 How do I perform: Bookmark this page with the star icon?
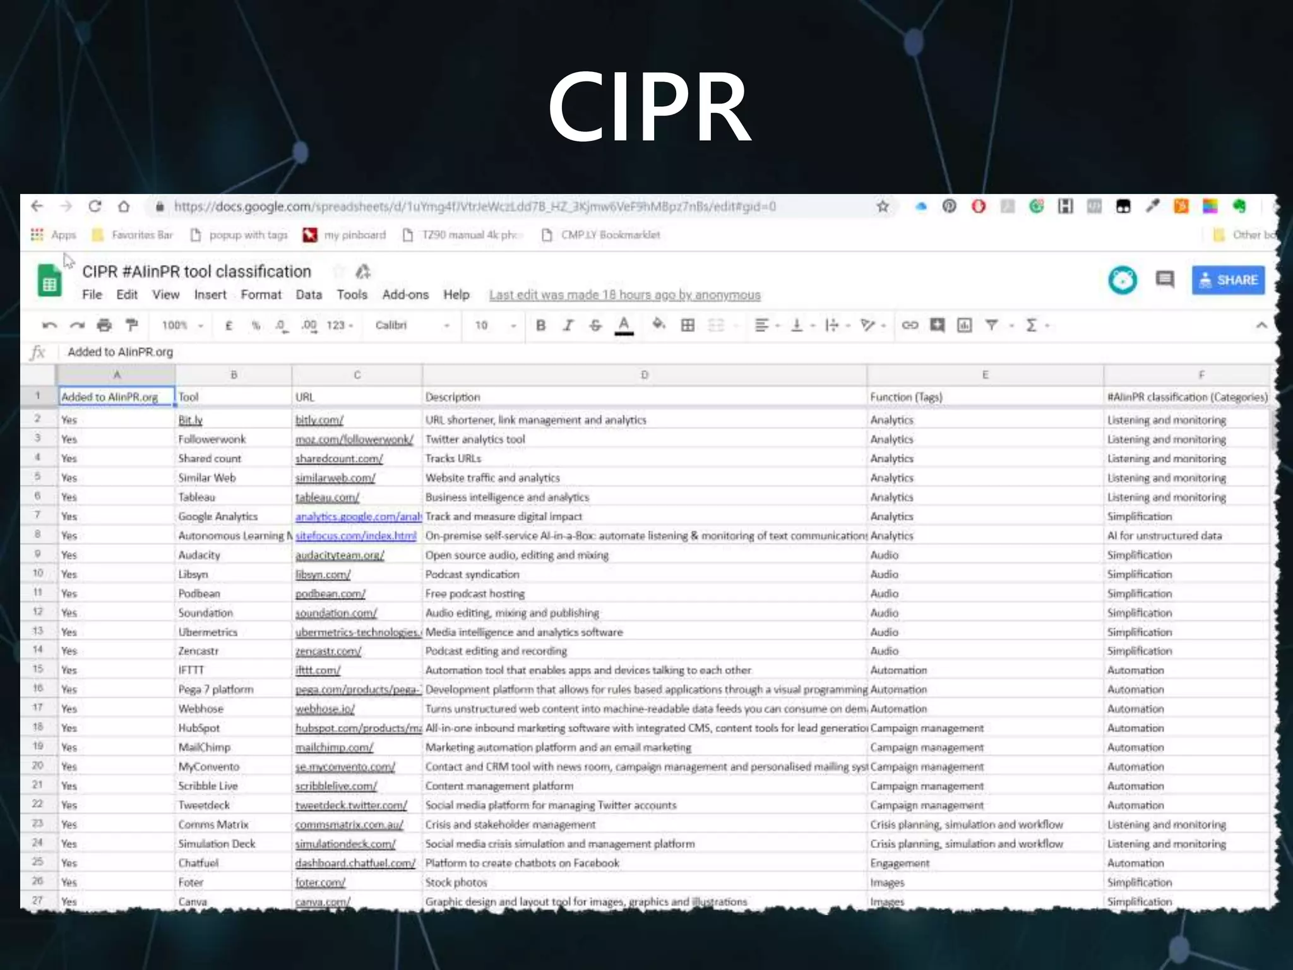(x=883, y=207)
